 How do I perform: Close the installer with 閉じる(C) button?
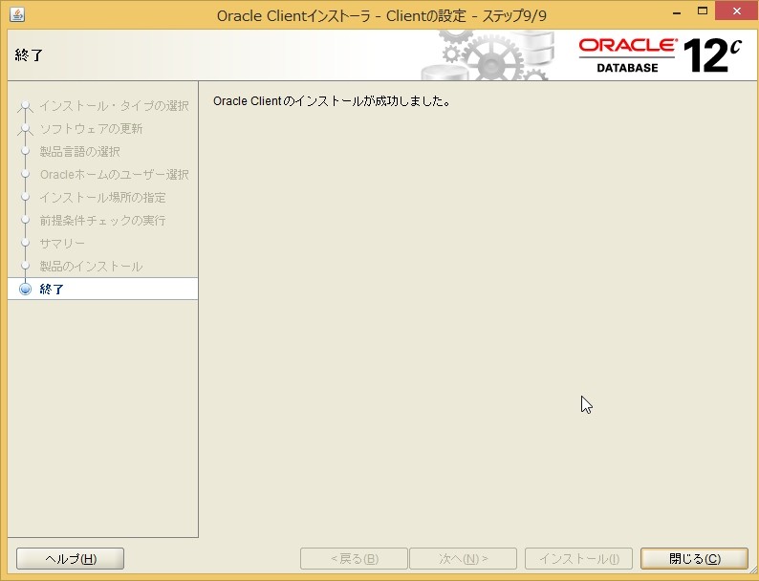click(694, 559)
